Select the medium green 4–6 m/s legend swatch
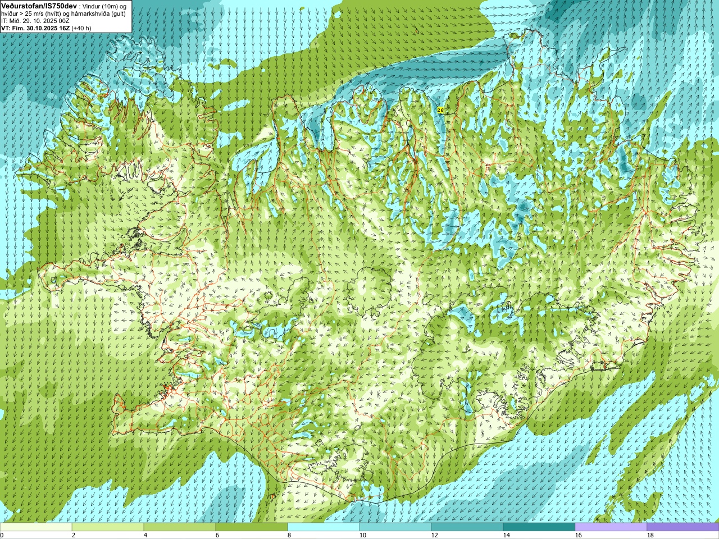This screenshot has height=539, width=719. click(180, 527)
